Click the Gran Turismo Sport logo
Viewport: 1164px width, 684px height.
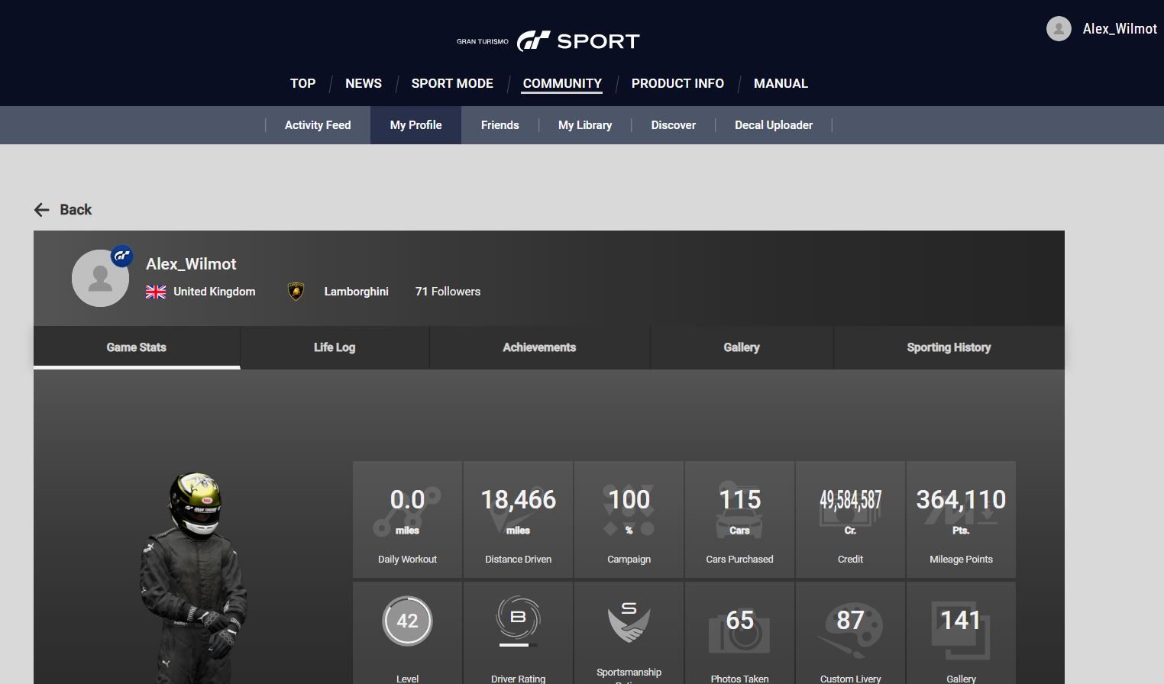(548, 41)
